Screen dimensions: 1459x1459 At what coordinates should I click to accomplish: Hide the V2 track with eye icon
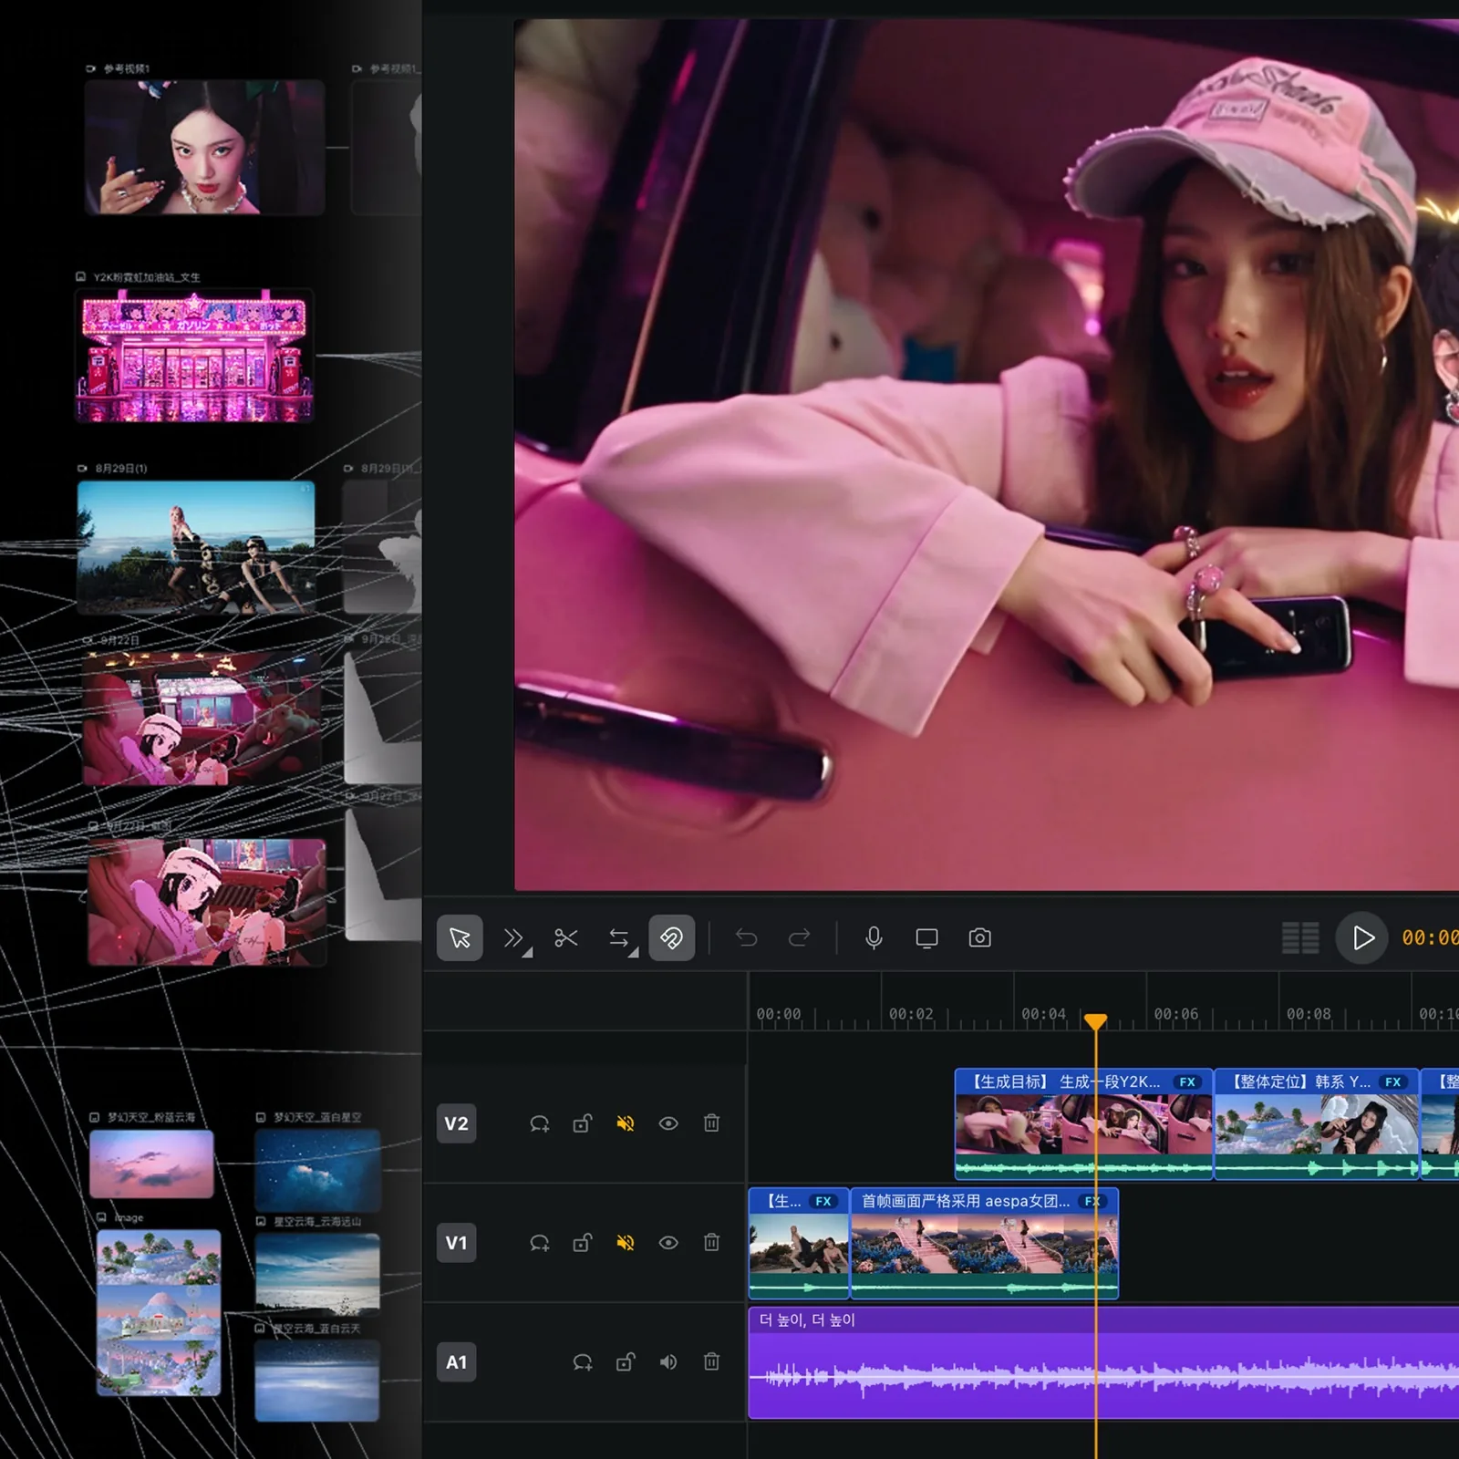[x=668, y=1123]
